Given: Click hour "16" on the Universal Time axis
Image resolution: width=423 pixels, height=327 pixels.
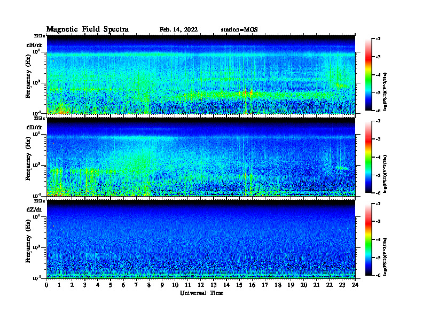Looking at the screenshot, I should pos(252,285).
